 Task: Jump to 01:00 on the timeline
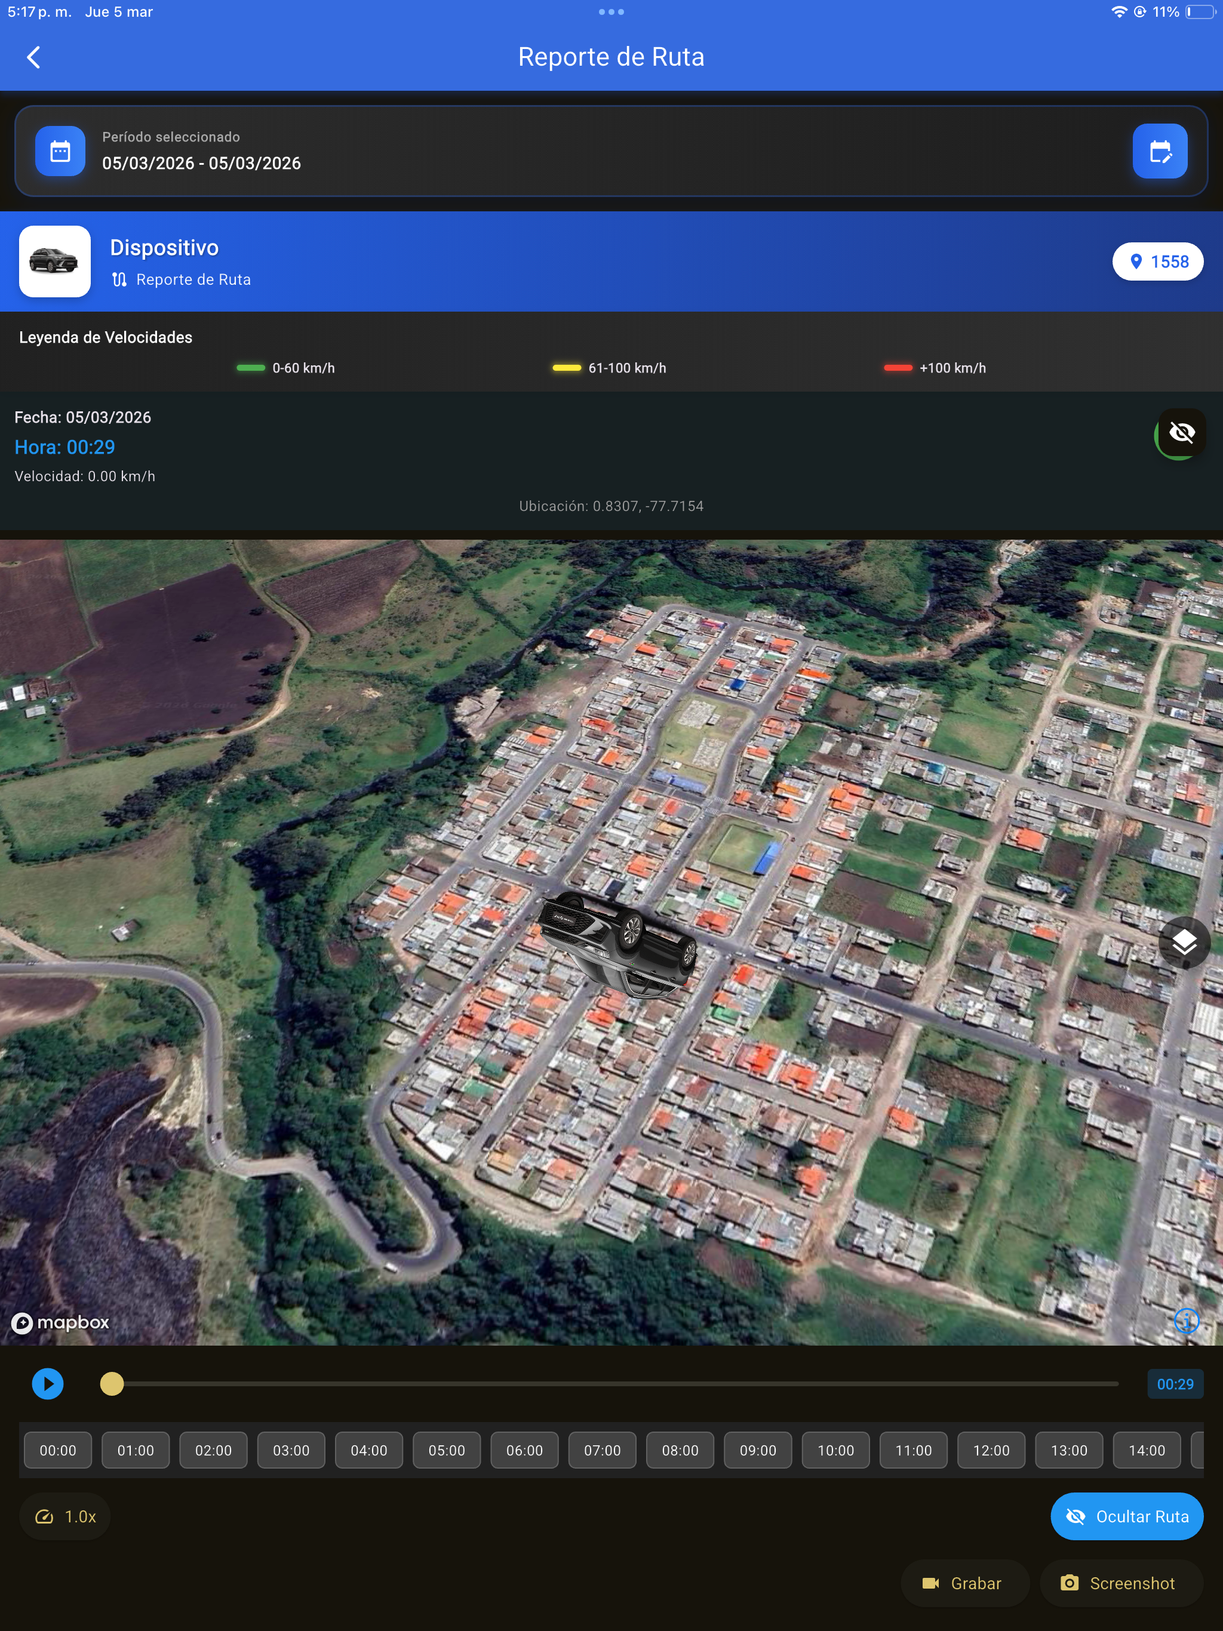point(136,1450)
